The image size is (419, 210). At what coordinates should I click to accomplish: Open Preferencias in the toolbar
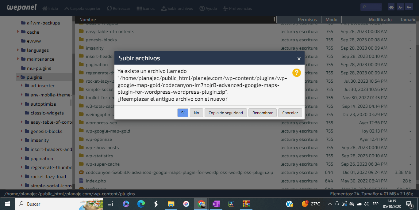point(238,8)
